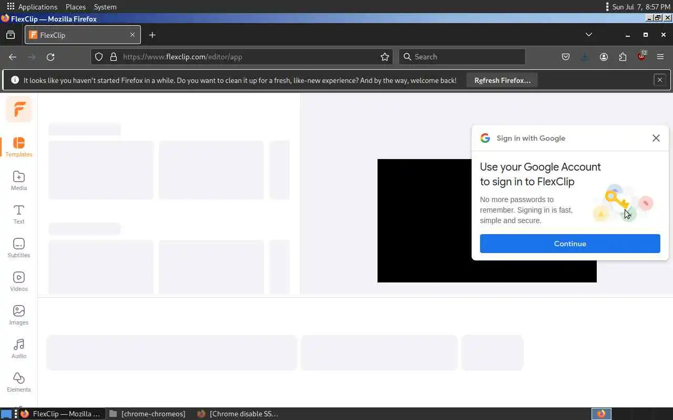Open the Firefox account icon
The height and width of the screenshot is (420, 673).
point(604,57)
